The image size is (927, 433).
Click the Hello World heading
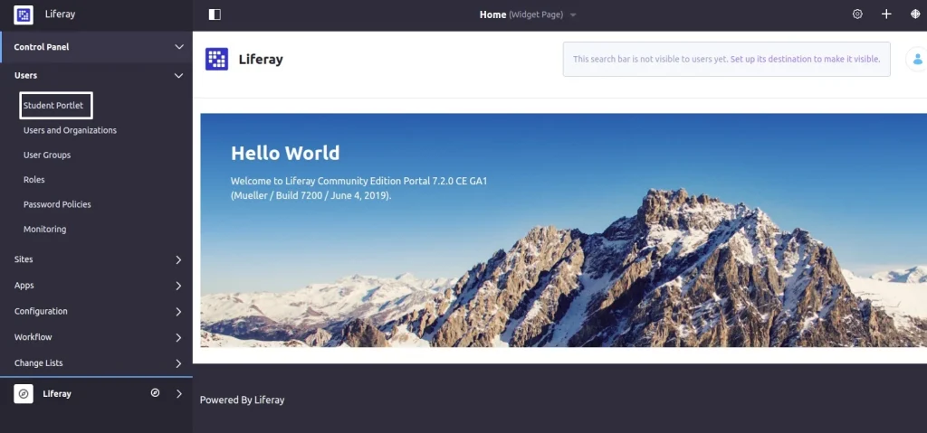(285, 153)
